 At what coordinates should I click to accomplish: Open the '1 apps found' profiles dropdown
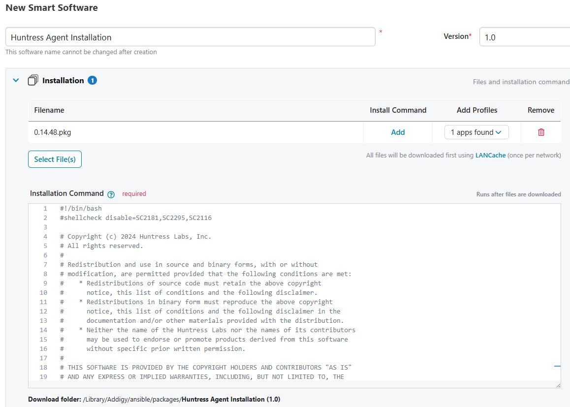[476, 132]
